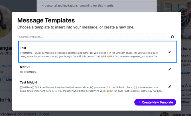Click Helen Russ's avatar at bottom right
The width and height of the screenshot is (191, 116).
click(x=164, y=114)
